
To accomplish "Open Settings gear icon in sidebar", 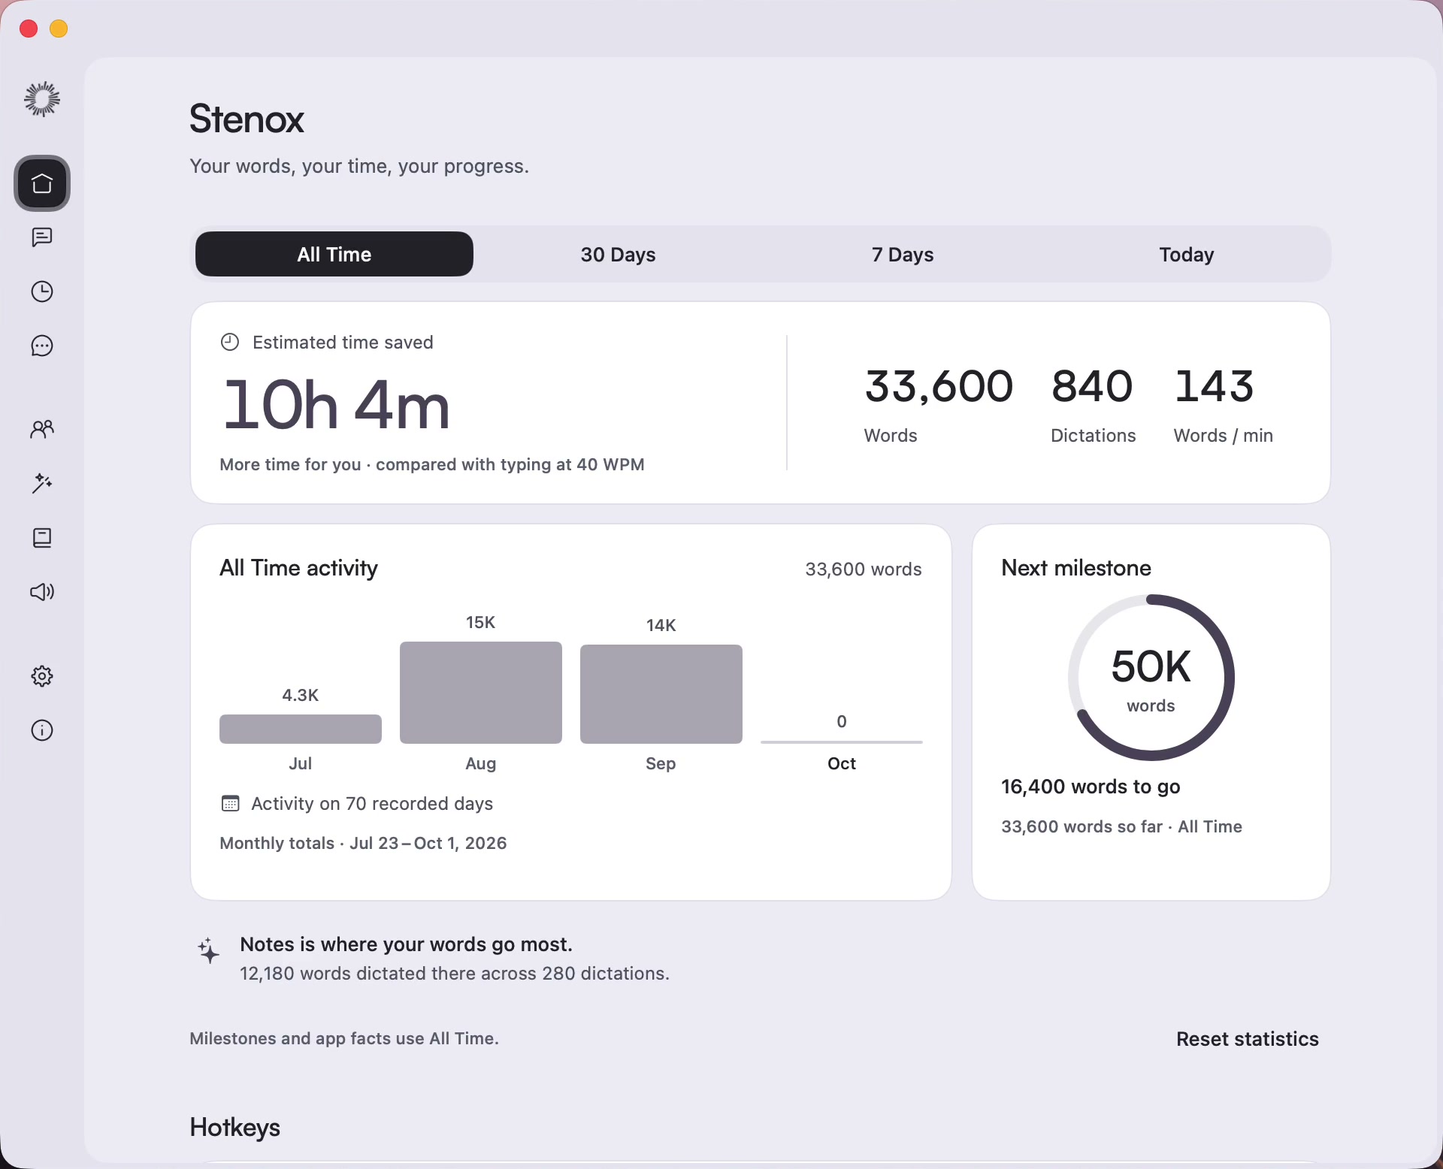I will (42, 676).
